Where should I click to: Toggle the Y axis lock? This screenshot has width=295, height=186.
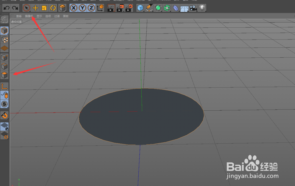click(82, 8)
